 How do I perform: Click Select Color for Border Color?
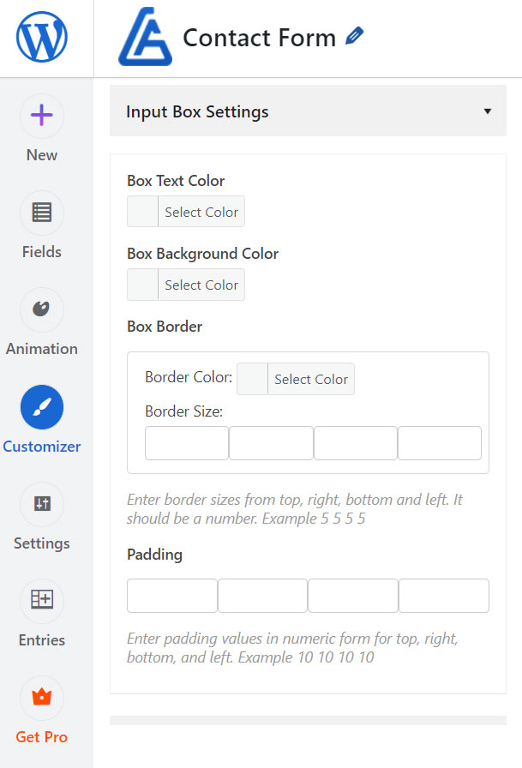pos(311,379)
